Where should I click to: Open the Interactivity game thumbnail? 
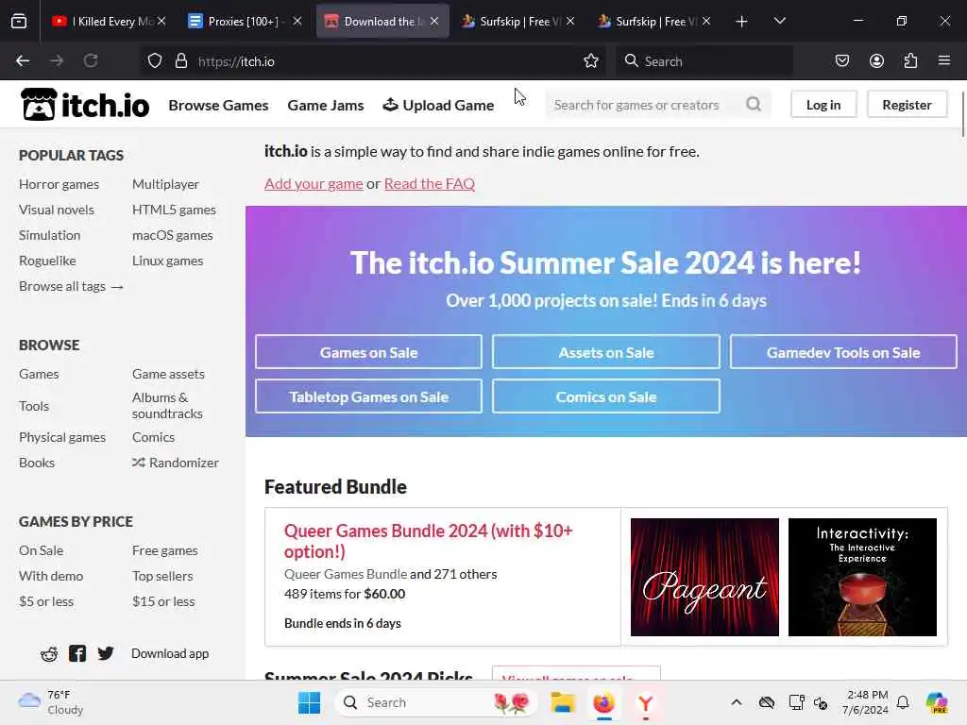862,577
